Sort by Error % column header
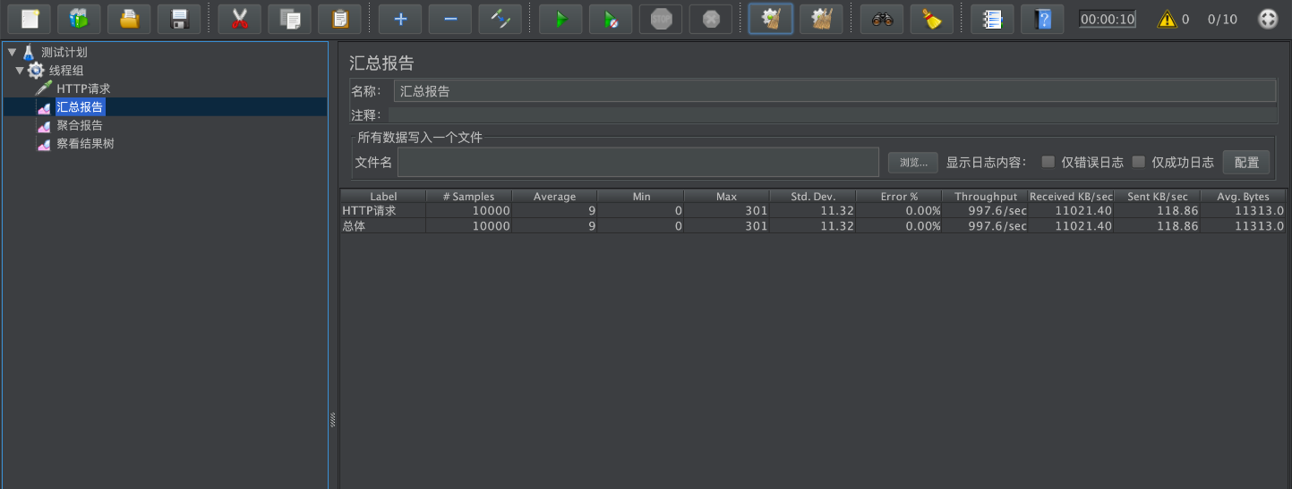This screenshot has height=489, width=1292. click(899, 196)
